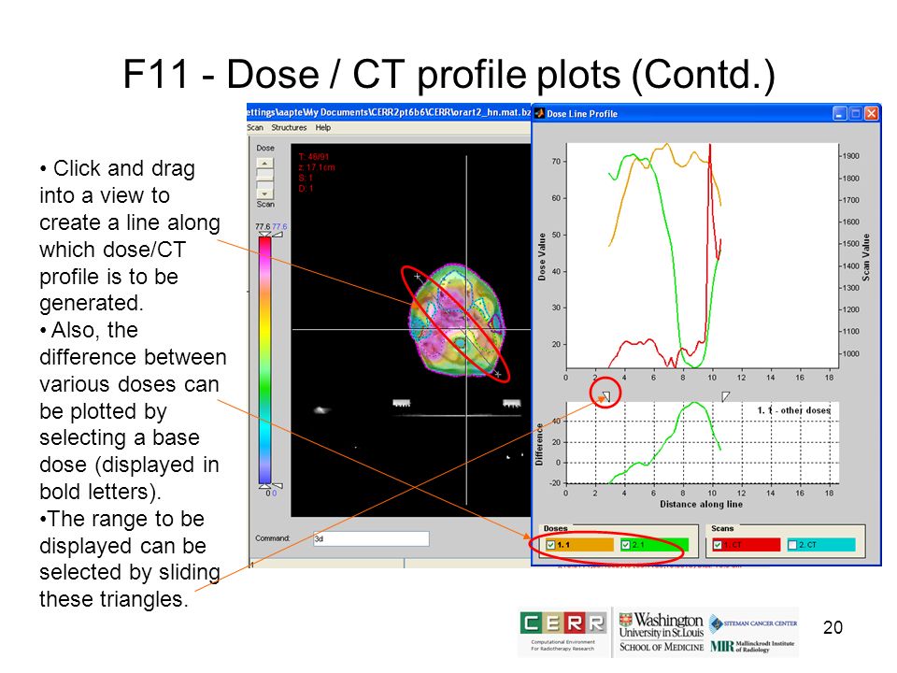Viewport: 897px width, 673px height.
Task: Click the lower-right profile line endpoint cross
Action: (x=498, y=374)
